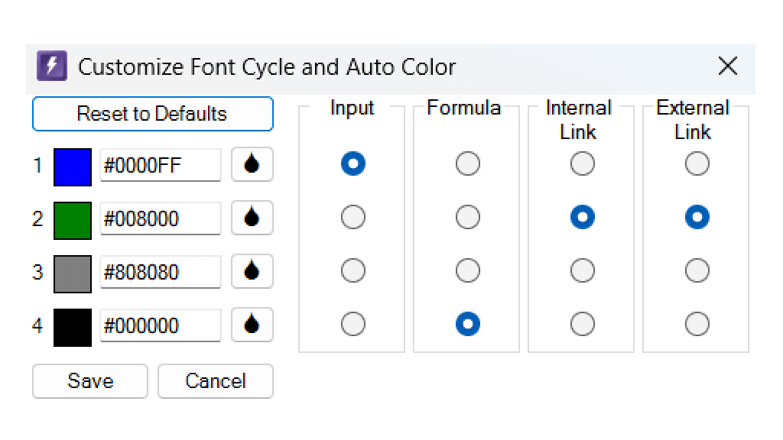Click the gray swatch for color 3

tap(72, 270)
